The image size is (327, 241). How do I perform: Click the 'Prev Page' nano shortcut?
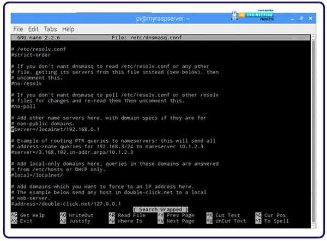(176, 215)
